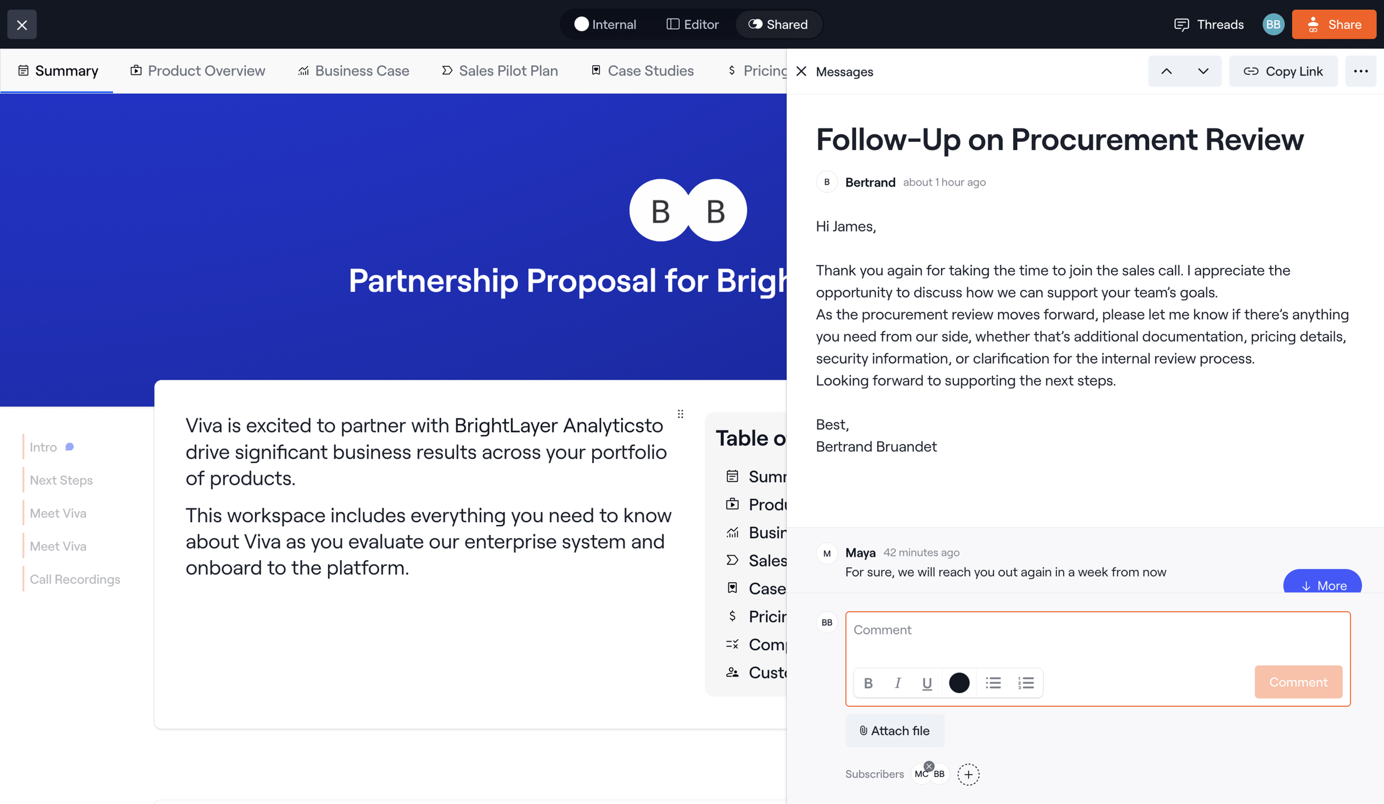Close the Messages panel

802,71
